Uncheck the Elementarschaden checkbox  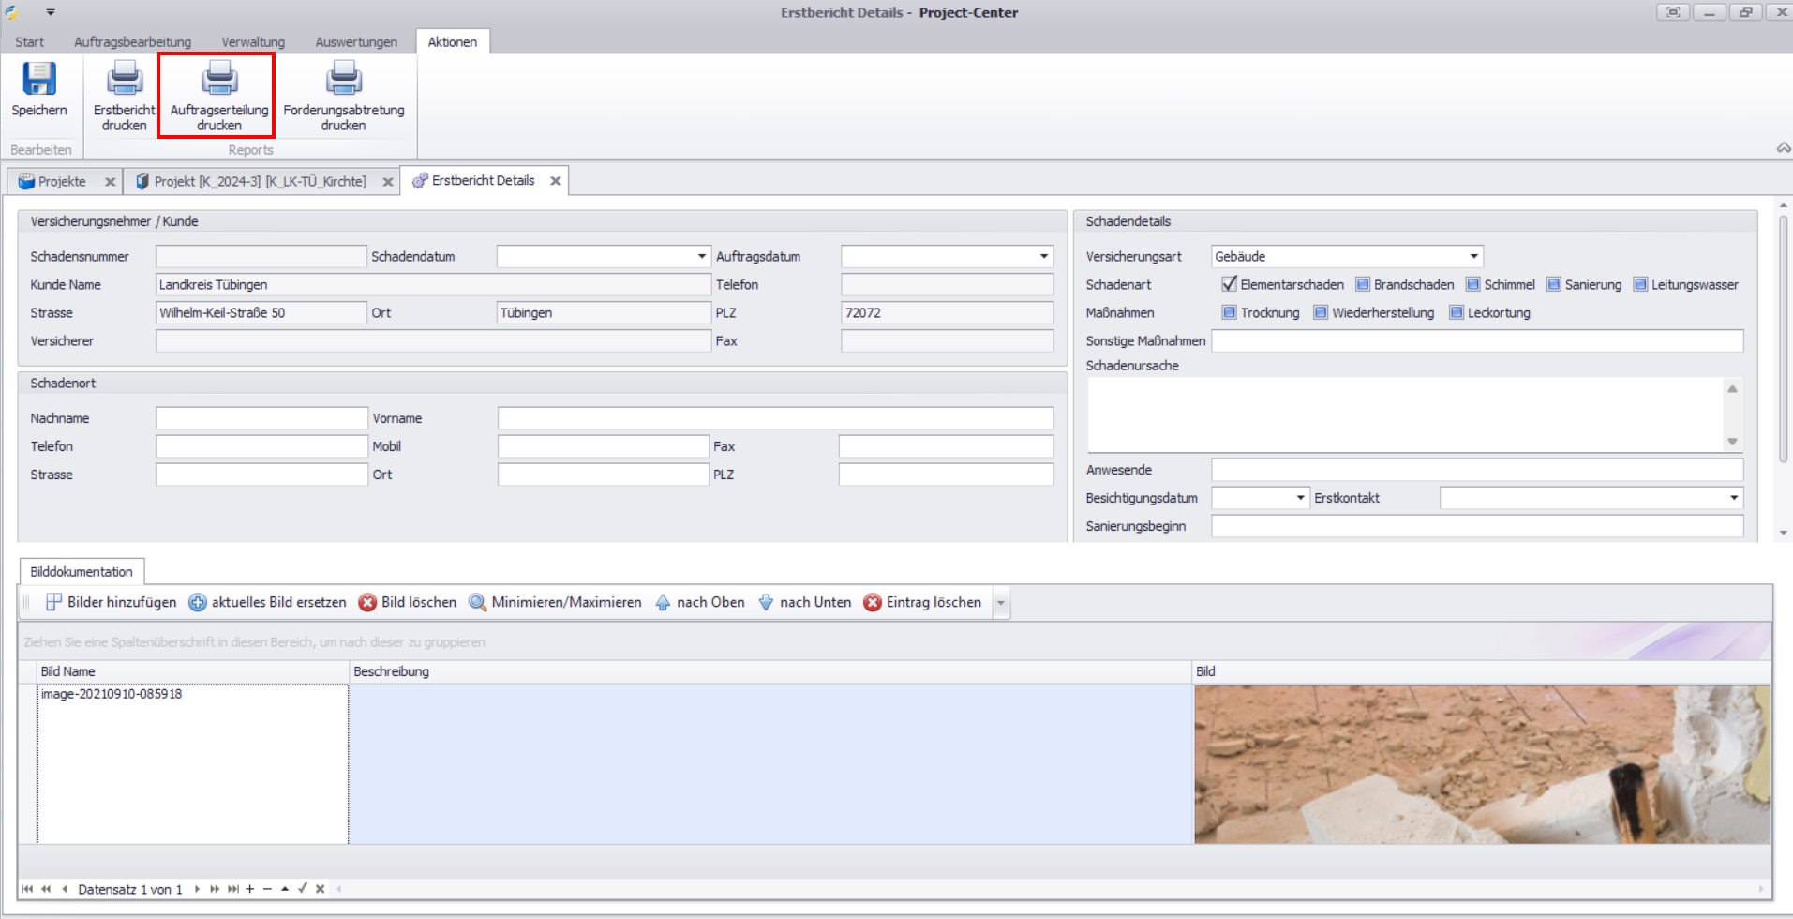click(x=1229, y=284)
